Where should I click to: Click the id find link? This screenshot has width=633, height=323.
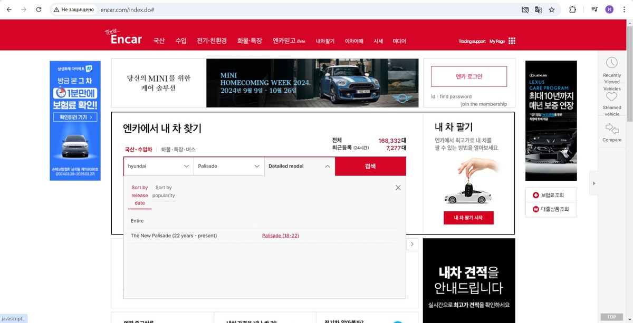pos(433,96)
